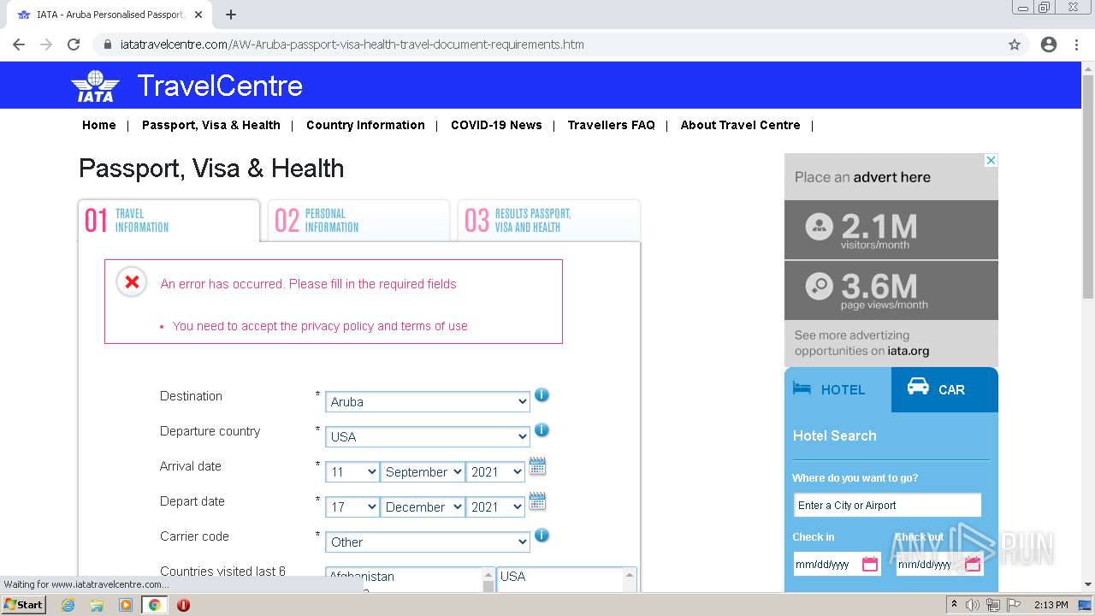Open Arrival date calendar picker

537,466
